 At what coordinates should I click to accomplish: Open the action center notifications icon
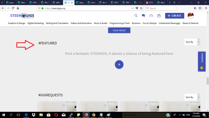[204, 115]
